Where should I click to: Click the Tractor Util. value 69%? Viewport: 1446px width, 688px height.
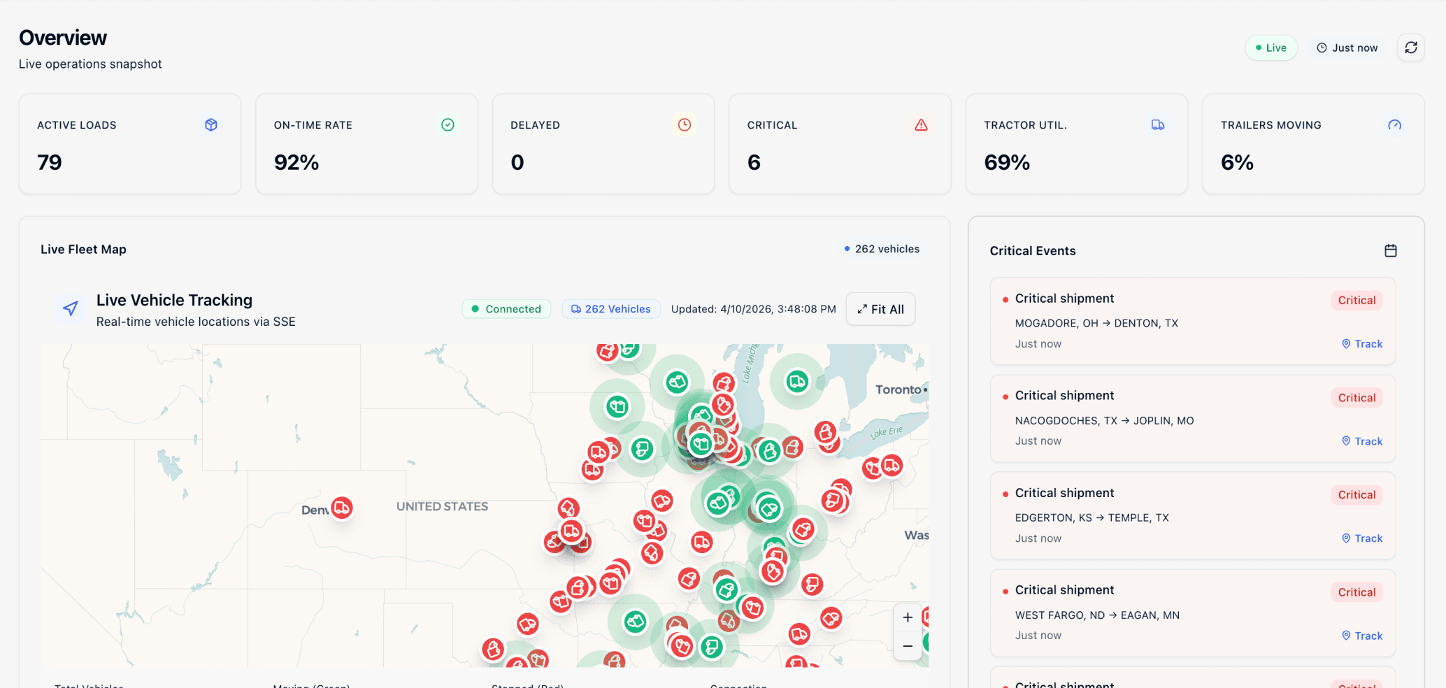tap(1007, 162)
